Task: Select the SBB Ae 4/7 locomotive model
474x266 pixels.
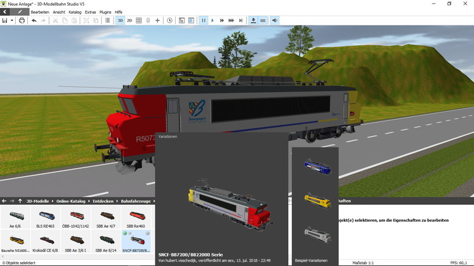Action: click(x=106, y=217)
